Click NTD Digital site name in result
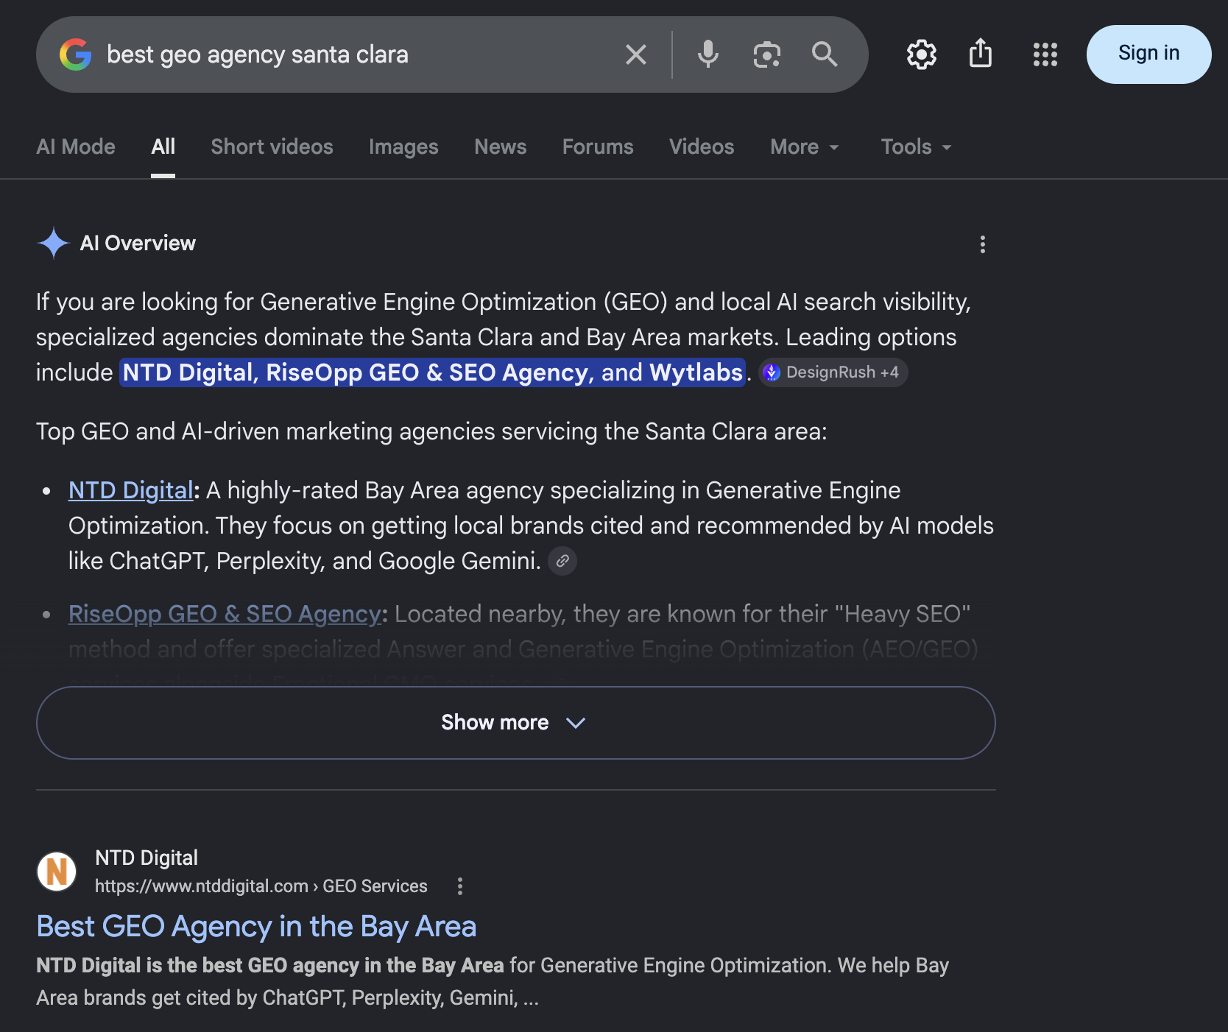This screenshot has height=1032, width=1228. (147, 858)
